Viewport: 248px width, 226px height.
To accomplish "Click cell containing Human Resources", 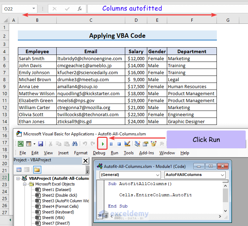I will coord(192,86).
